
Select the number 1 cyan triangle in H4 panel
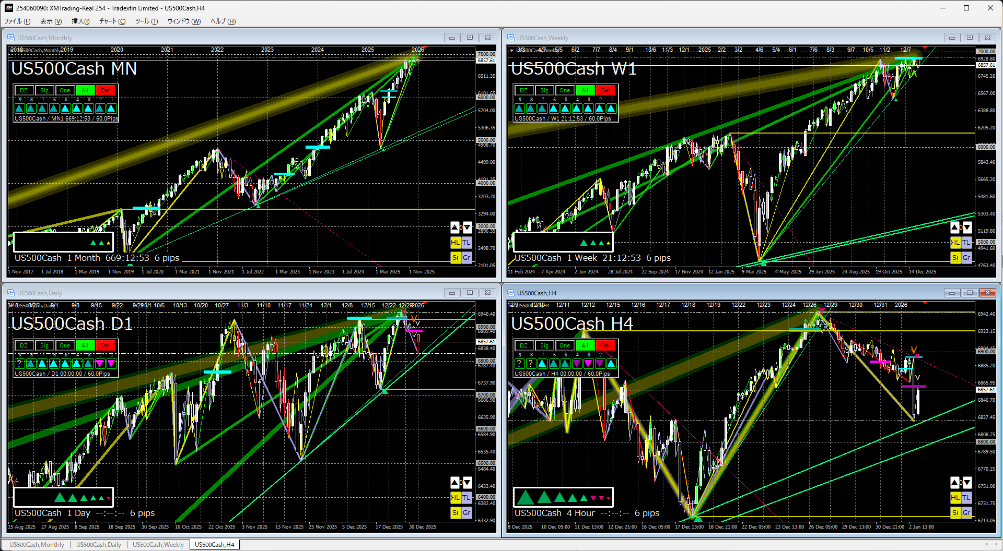(611, 364)
